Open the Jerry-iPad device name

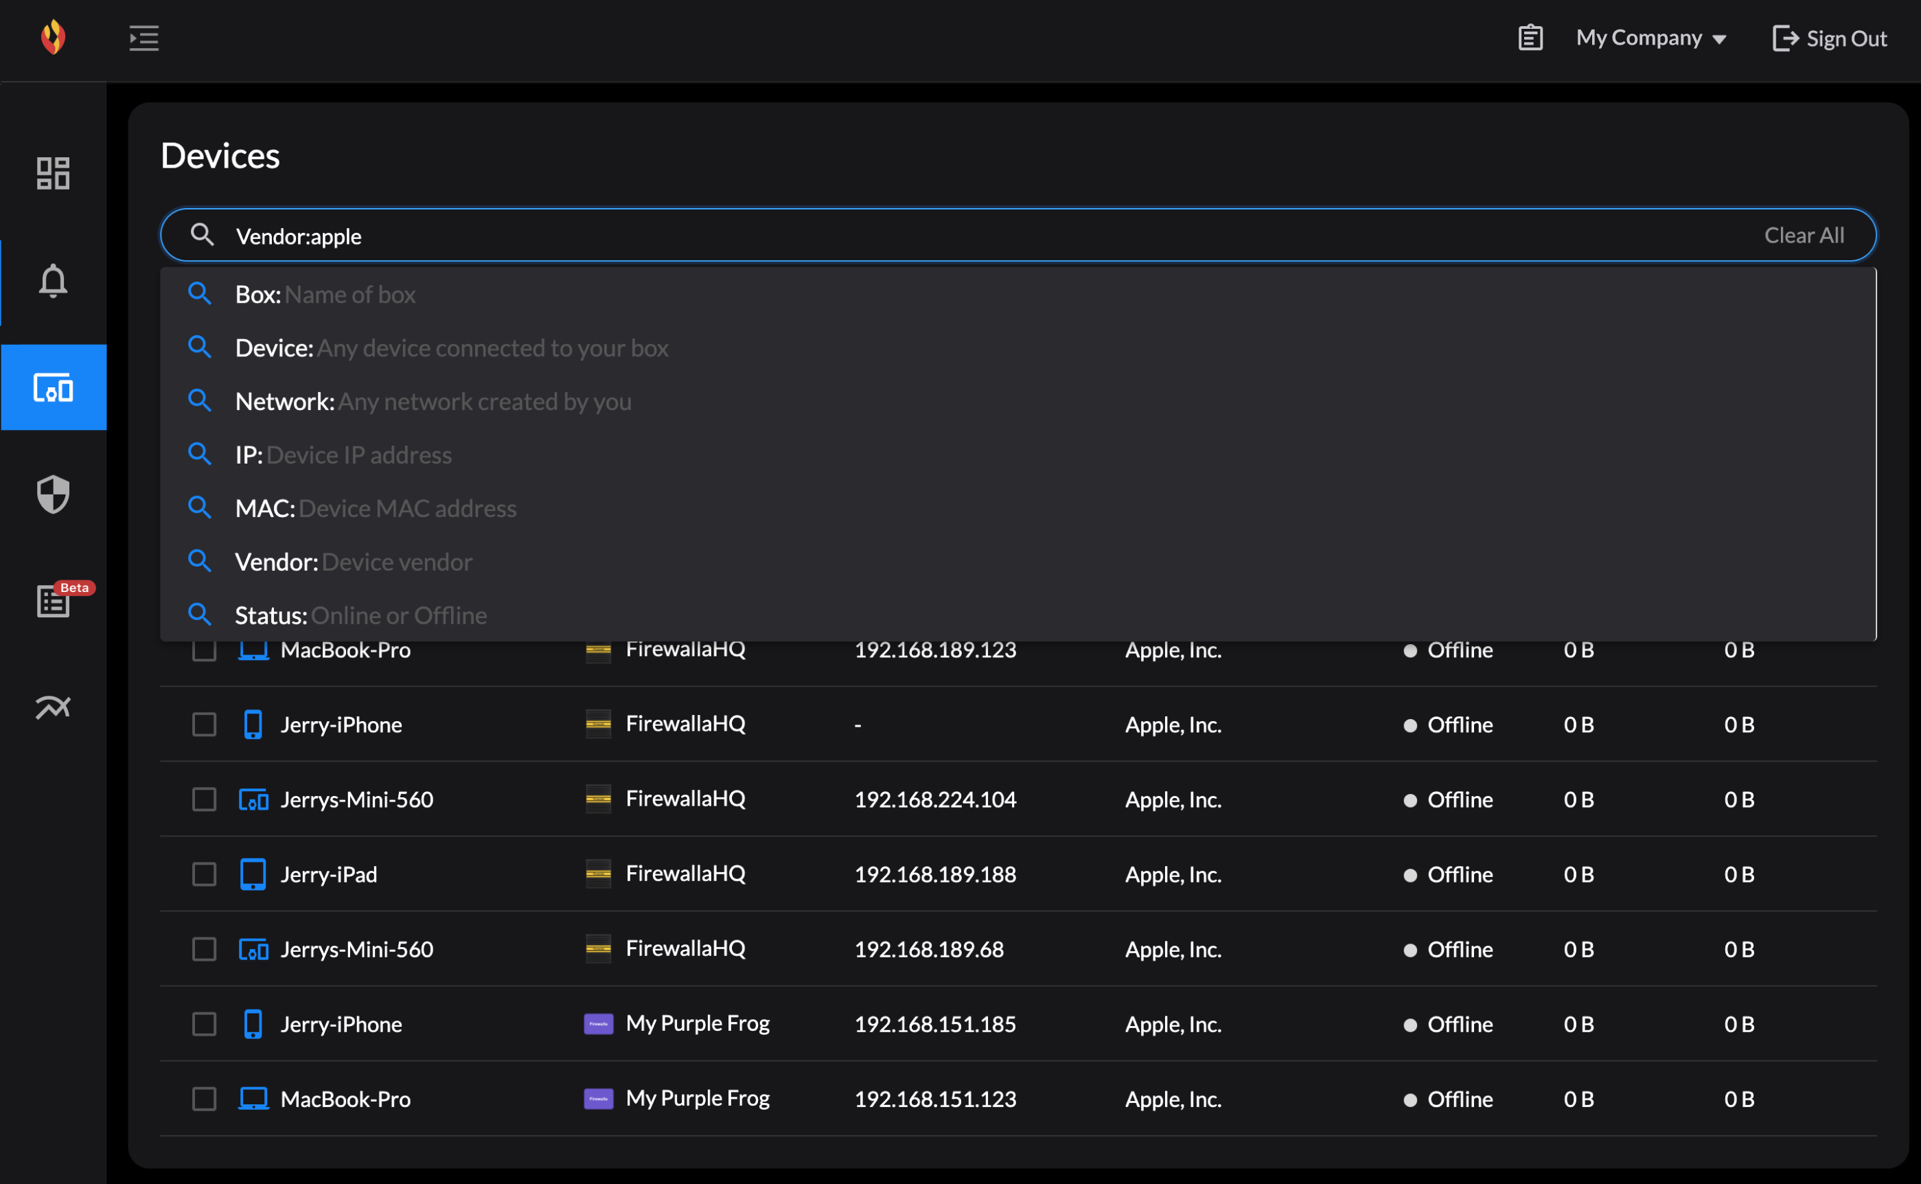pyautogui.click(x=329, y=874)
